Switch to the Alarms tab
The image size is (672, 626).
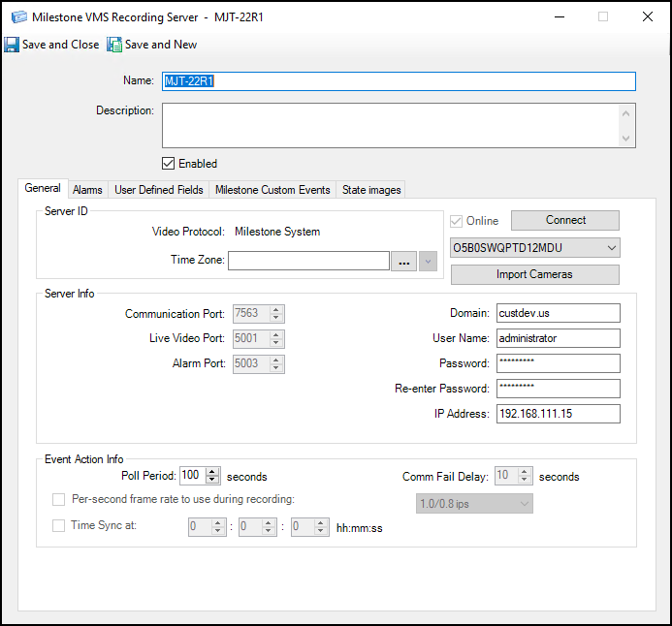87,190
